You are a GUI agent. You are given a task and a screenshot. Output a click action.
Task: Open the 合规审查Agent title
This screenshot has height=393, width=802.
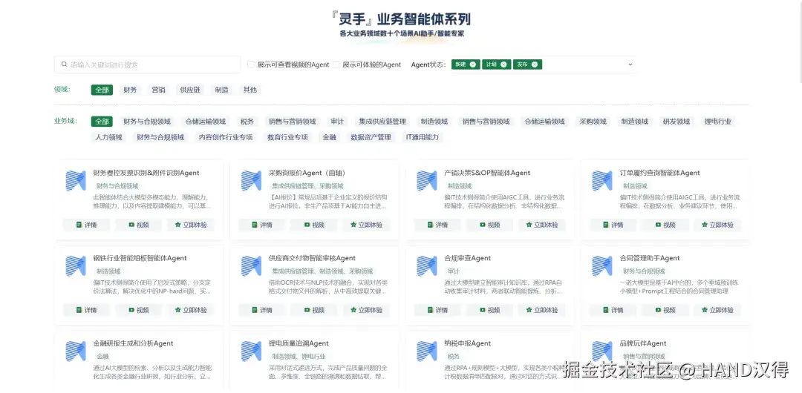point(468,258)
